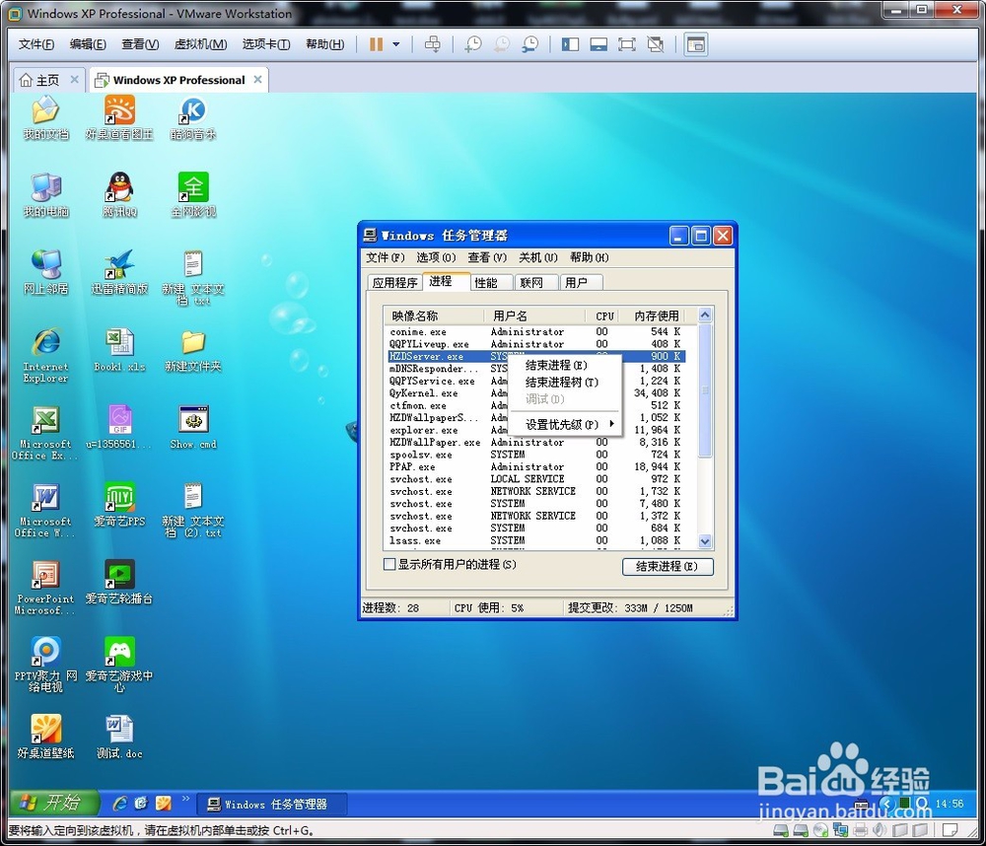Image resolution: width=986 pixels, height=846 pixels.
Task: Select the 我的文档 desktop icon
Action: (46, 117)
